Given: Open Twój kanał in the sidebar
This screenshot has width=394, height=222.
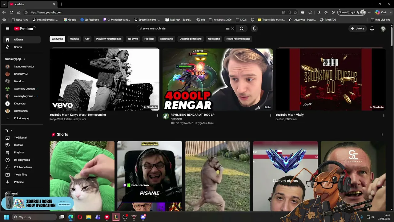Looking at the screenshot, I should 22,138.
